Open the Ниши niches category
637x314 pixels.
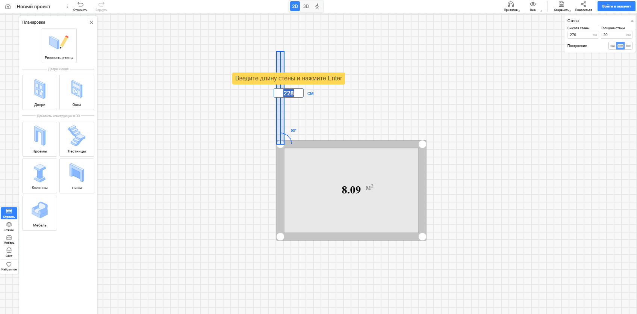77,176
